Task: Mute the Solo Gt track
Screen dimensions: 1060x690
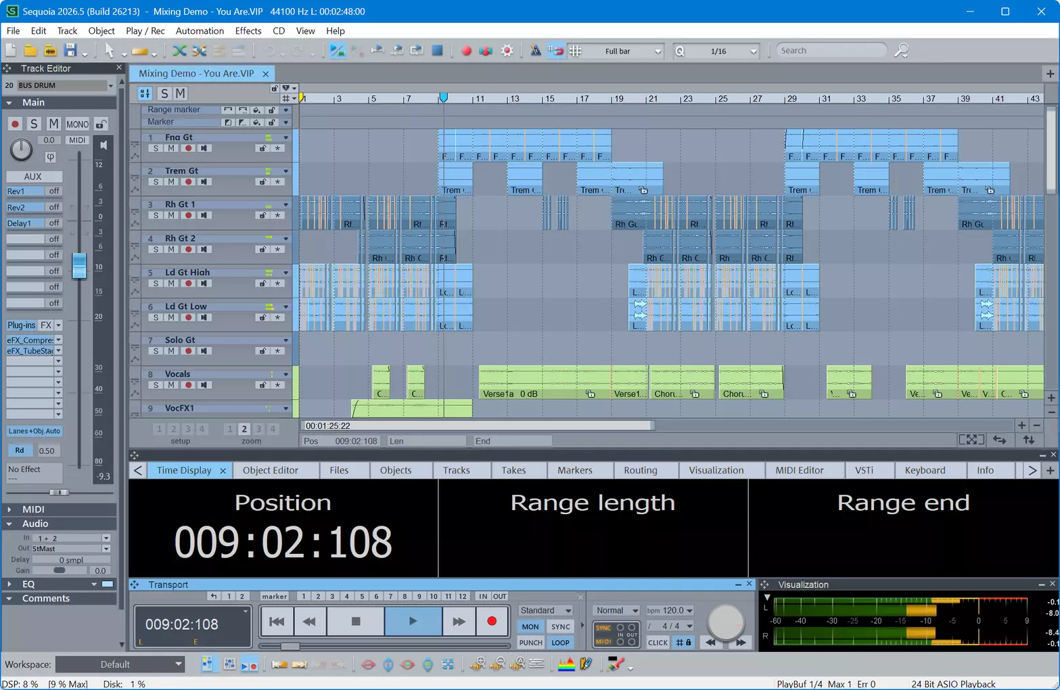Action: (x=171, y=351)
